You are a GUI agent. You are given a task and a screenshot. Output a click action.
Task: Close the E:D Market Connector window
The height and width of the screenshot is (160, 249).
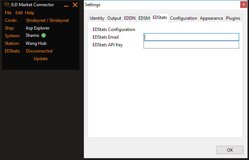(75, 5)
